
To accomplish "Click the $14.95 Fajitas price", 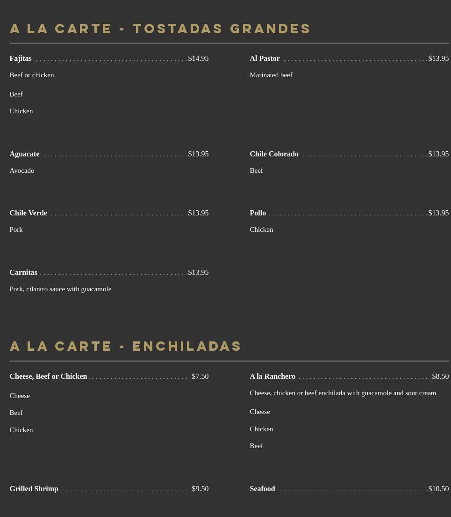I will coord(198,59).
